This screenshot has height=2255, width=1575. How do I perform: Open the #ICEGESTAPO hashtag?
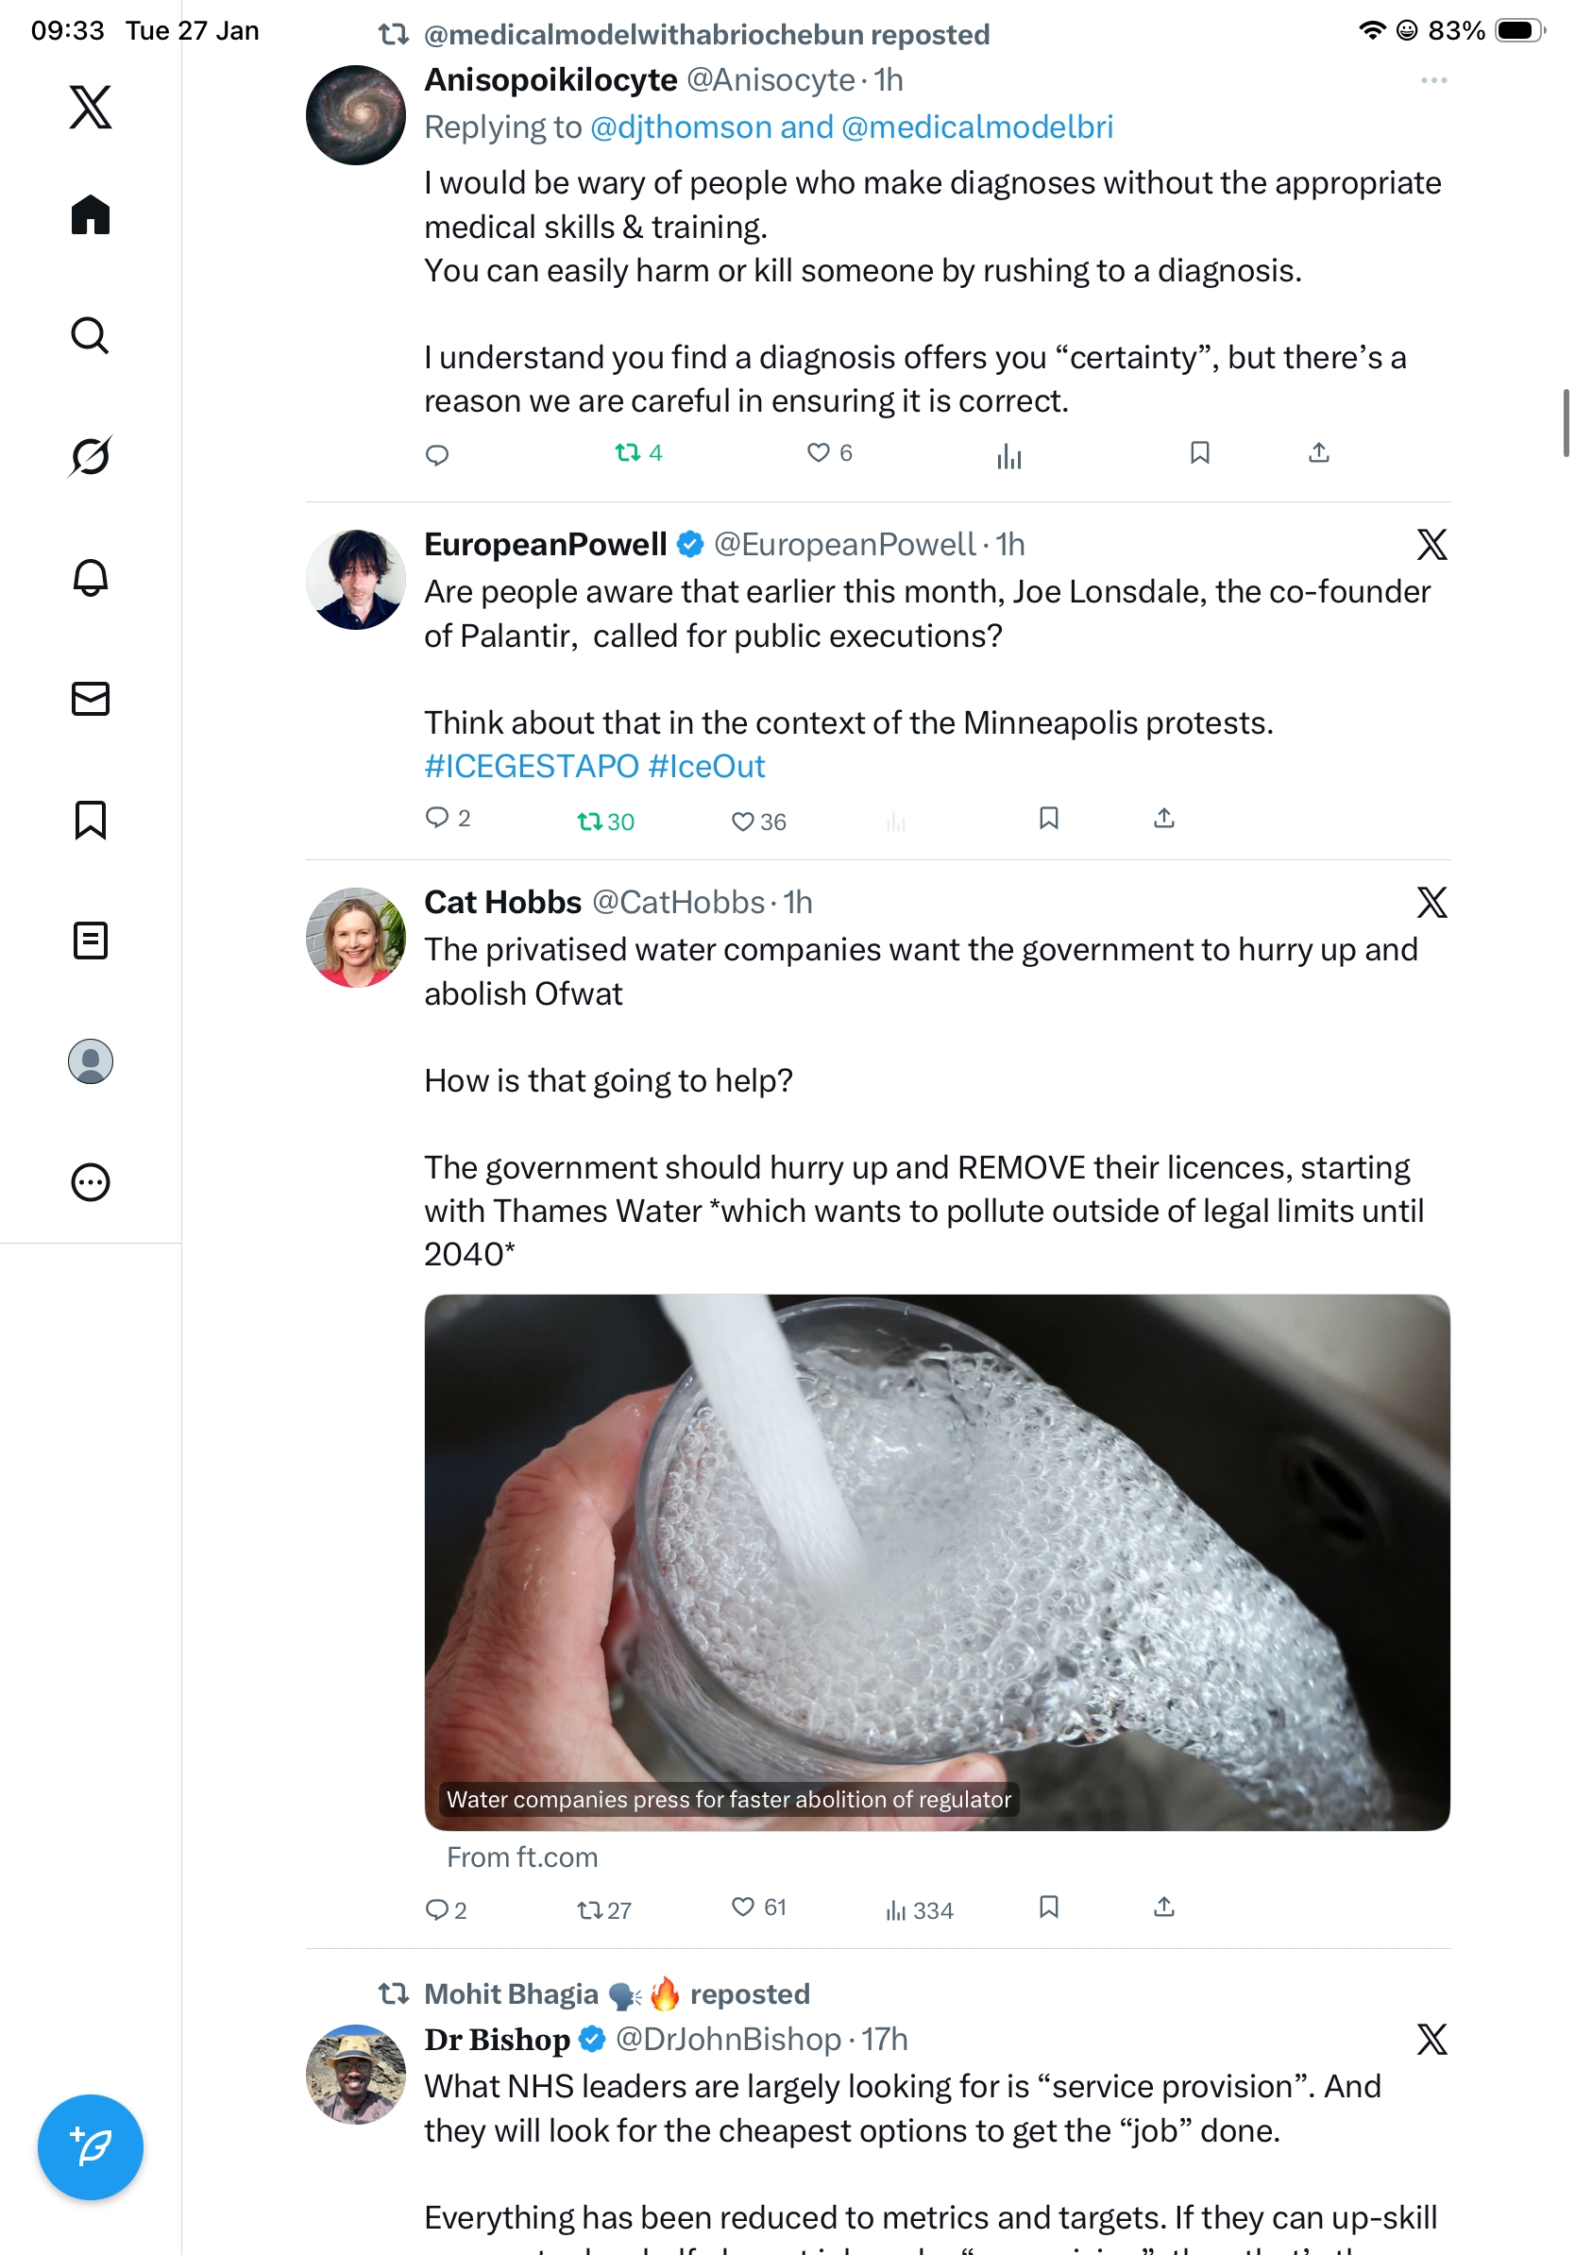532,766
